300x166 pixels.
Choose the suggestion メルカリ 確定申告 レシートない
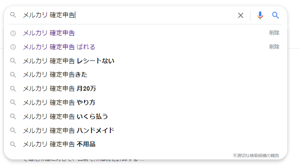[x=69, y=61]
